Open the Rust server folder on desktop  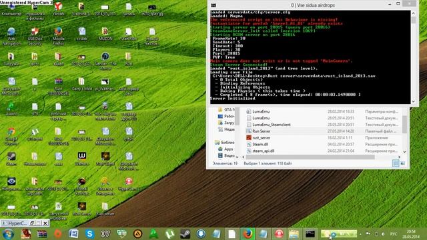tap(105, 209)
